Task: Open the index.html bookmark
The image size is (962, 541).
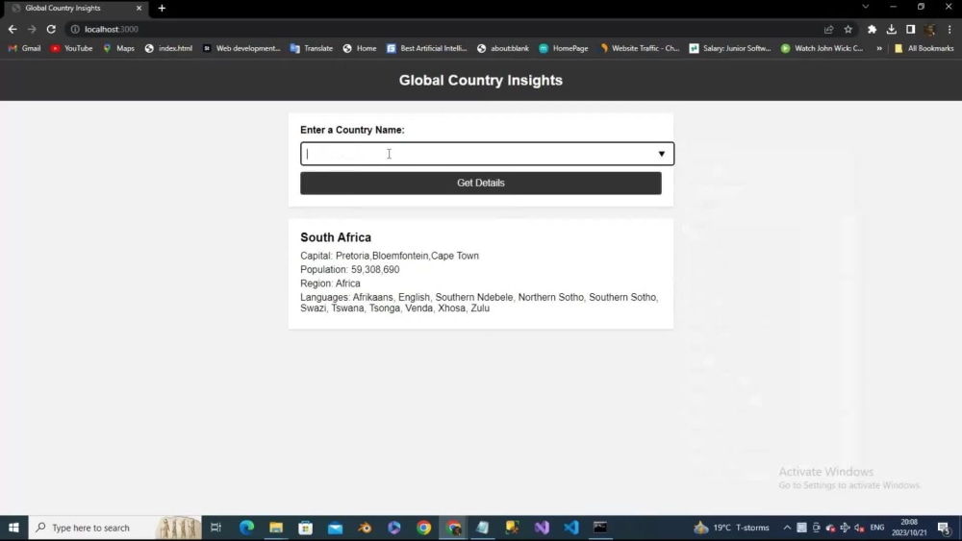Action: [x=168, y=48]
